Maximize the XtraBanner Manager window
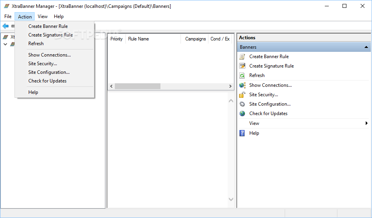 coord(344,6)
